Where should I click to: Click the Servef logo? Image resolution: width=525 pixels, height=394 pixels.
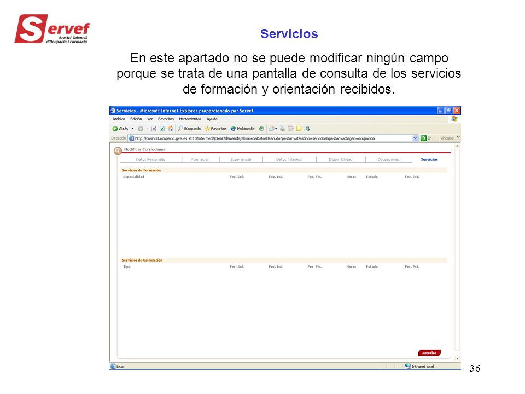(52, 29)
